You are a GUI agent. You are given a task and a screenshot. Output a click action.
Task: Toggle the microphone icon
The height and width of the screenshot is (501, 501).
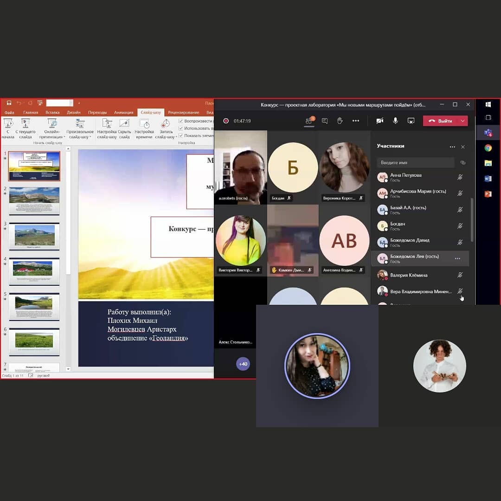(x=395, y=121)
